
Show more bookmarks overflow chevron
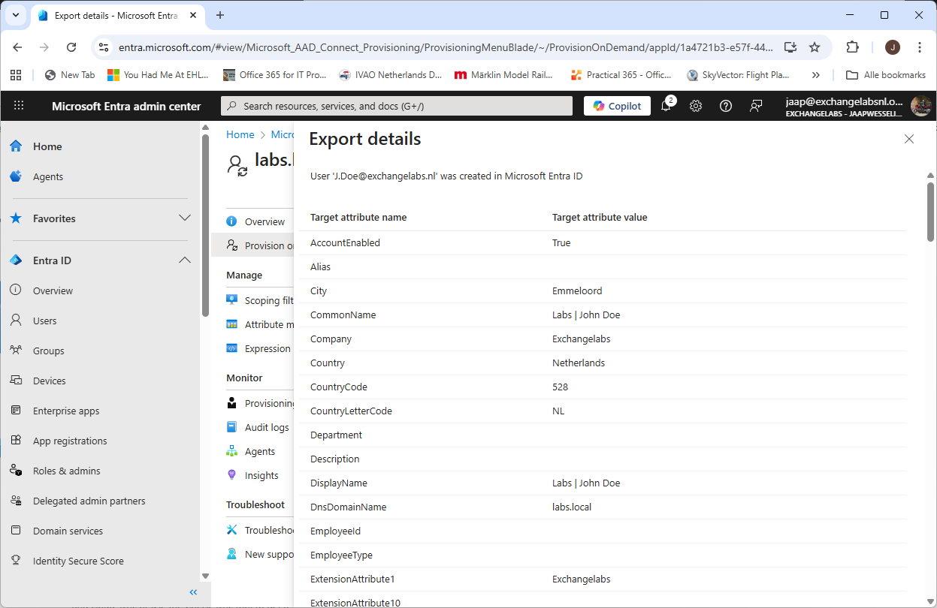pos(816,75)
